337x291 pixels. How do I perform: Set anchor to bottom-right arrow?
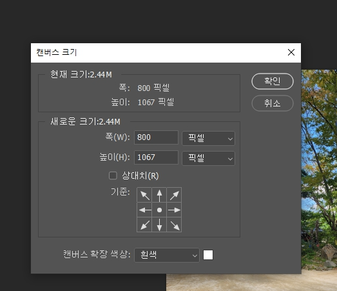pos(174,225)
